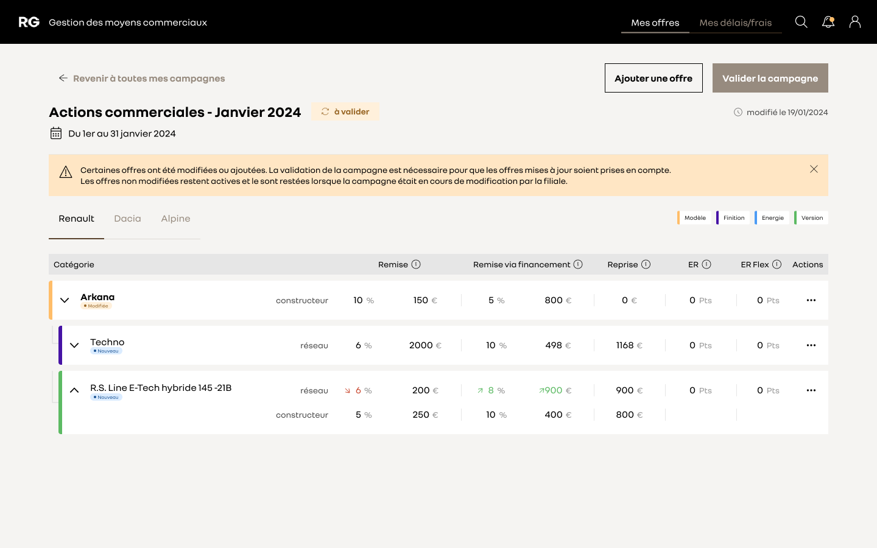The height and width of the screenshot is (548, 877).
Task: Click the calendar icon beside campaign dates
Action: tap(56, 133)
